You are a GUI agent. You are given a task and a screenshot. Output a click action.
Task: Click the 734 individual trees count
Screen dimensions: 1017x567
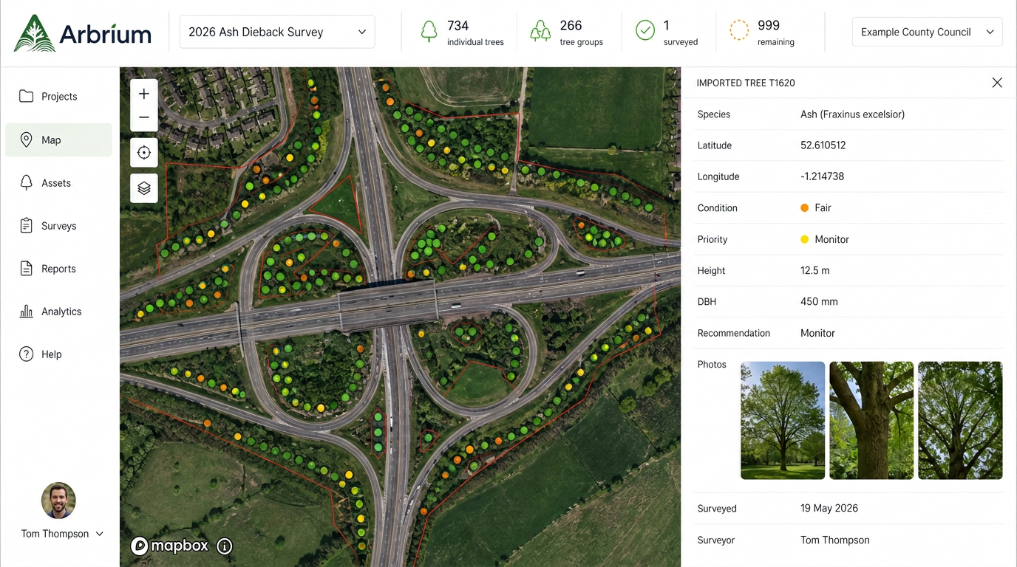coord(458,26)
